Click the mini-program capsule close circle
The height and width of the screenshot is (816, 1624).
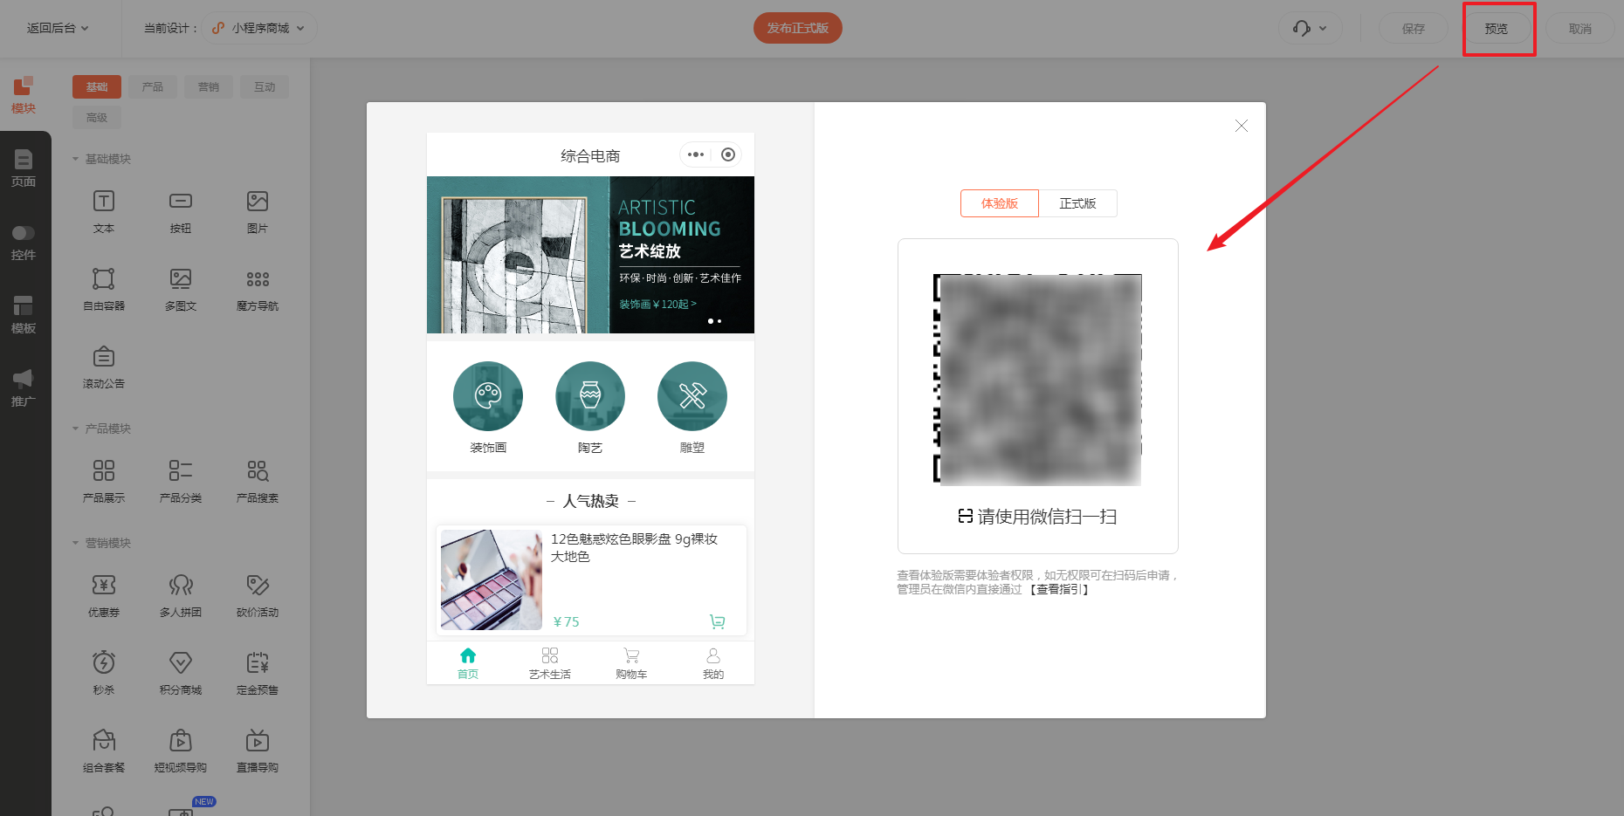pyautogui.click(x=728, y=154)
